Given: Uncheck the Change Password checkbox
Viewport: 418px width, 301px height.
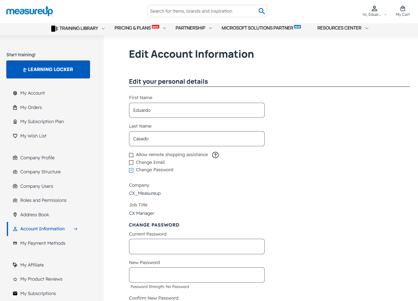Looking at the screenshot, I should 131,170.
